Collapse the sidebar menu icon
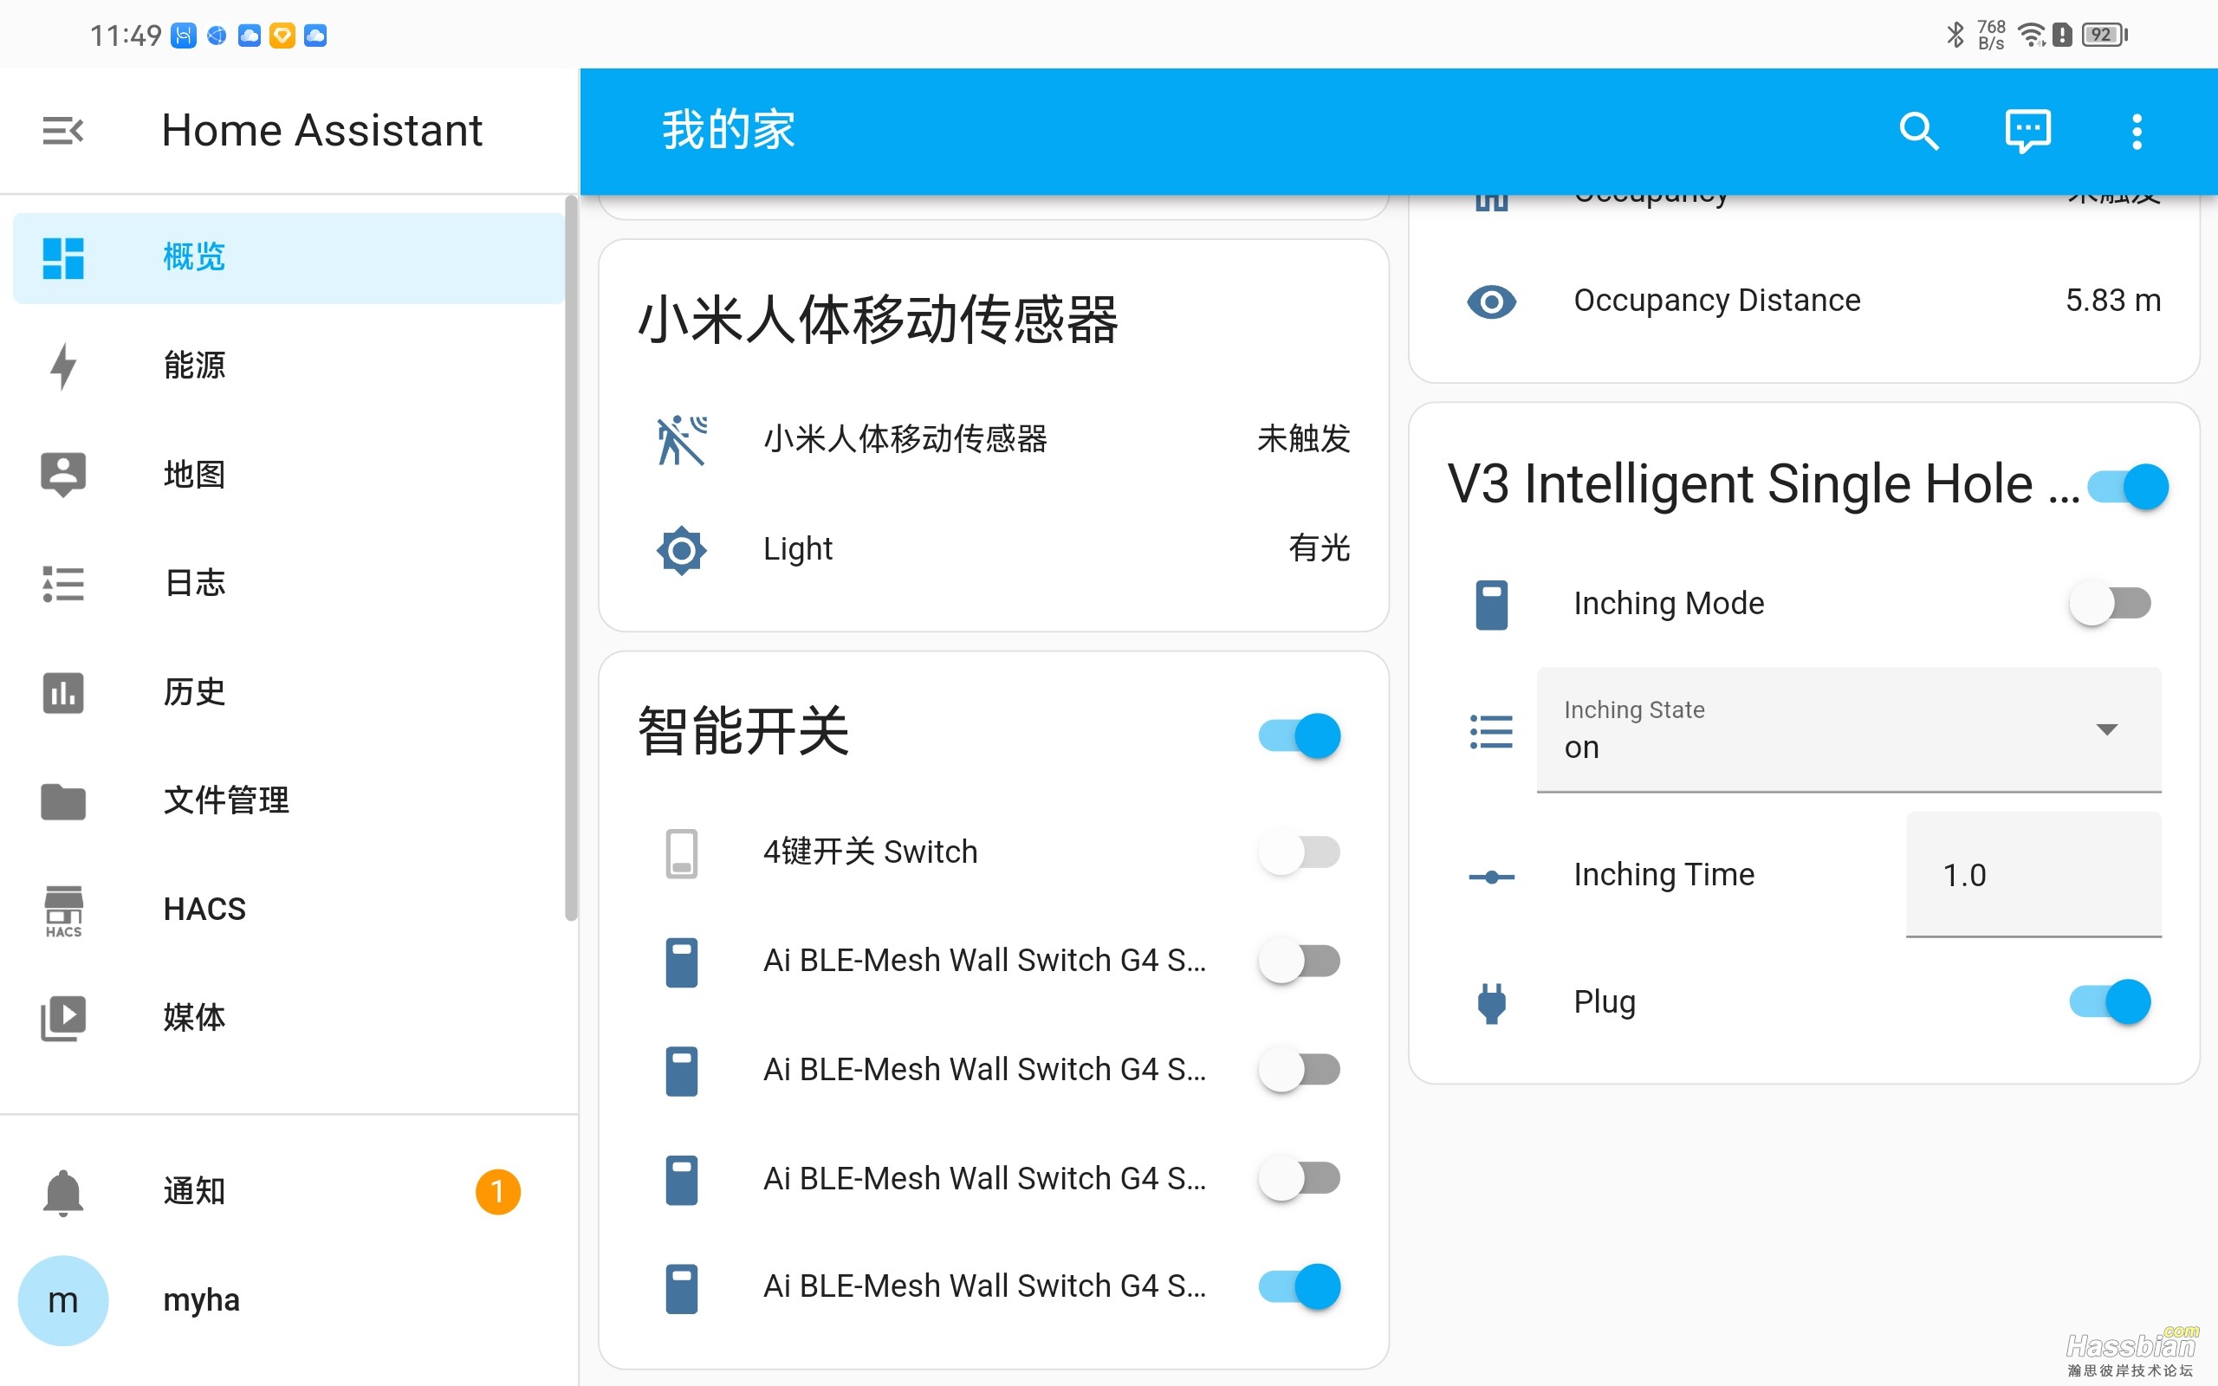2218x1386 pixels. 63,131
